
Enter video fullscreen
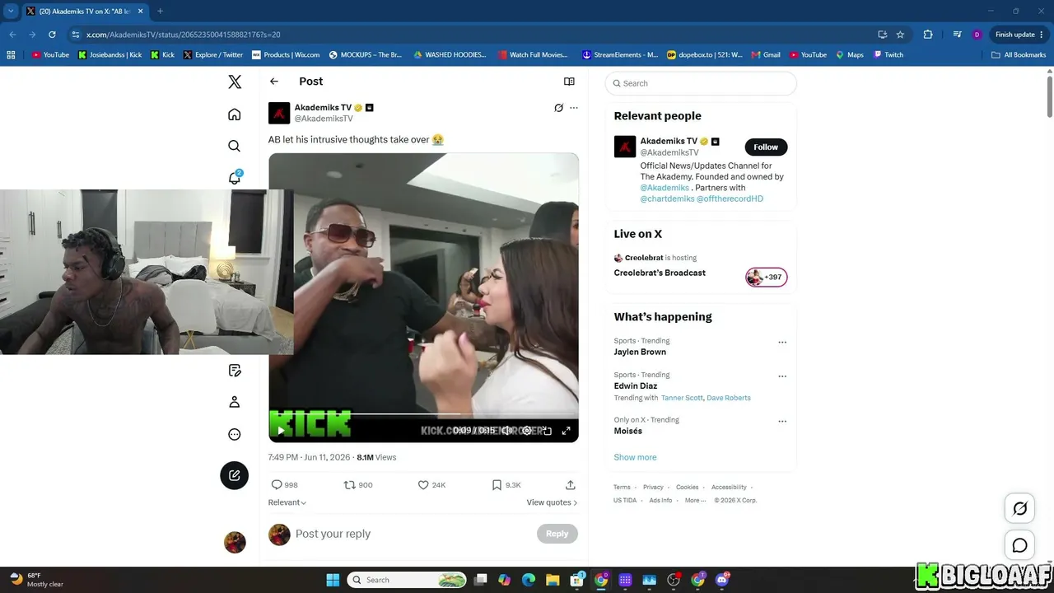pos(567,430)
